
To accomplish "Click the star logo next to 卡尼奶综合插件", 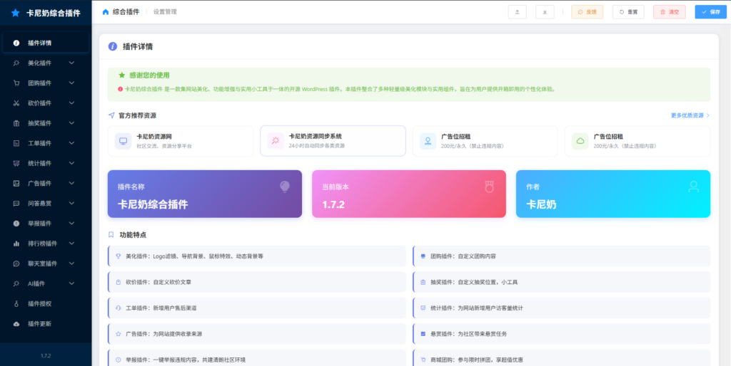I will (x=15, y=13).
